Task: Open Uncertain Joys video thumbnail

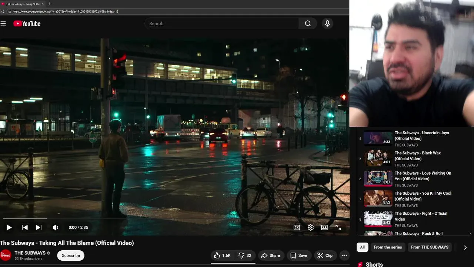Action: 378,138
